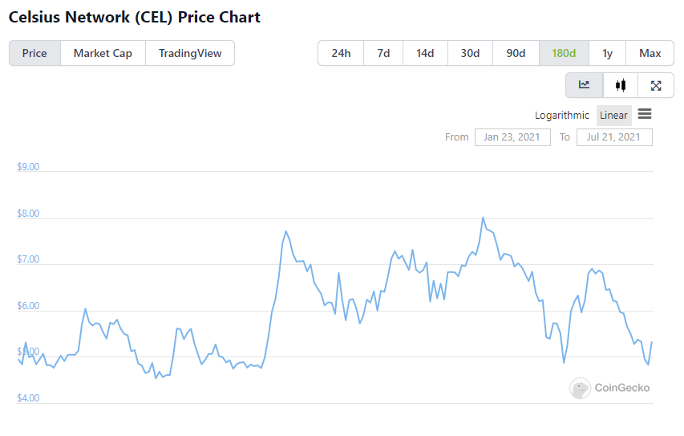Image resolution: width=684 pixels, height=436 pixels.
Task: Show the 30d price range
Action: tap(470, 53)
